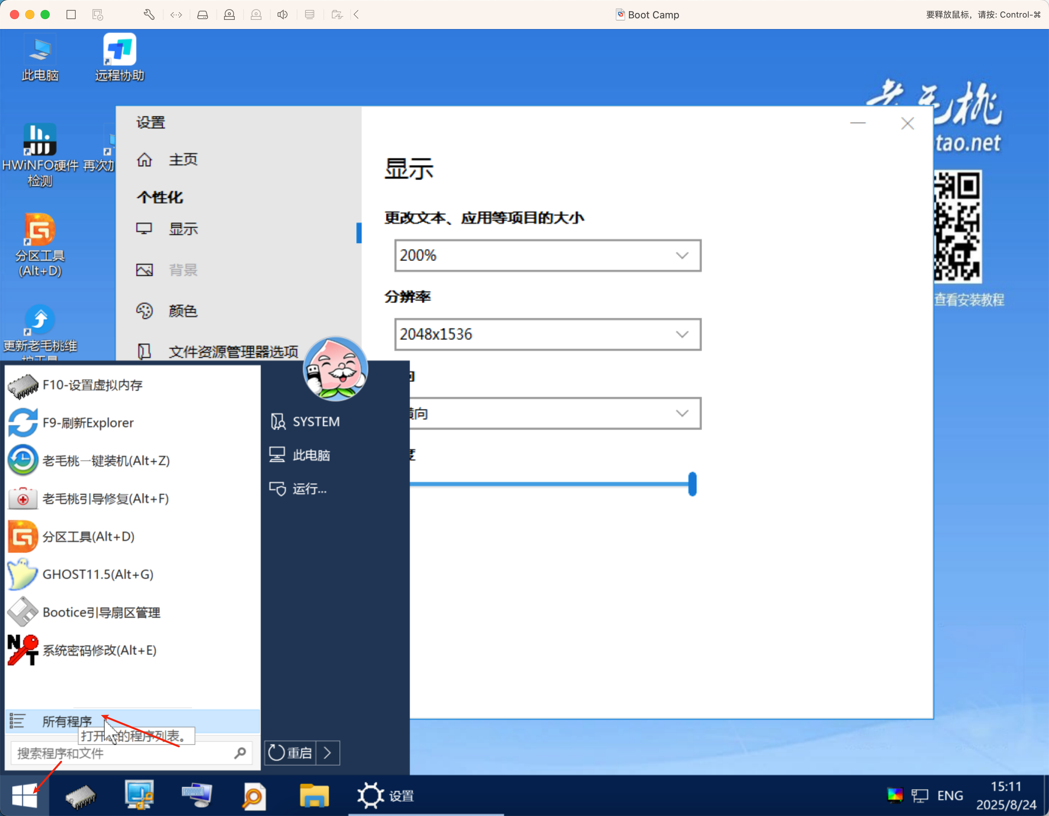This screenshot has height=816, width=1049.
Task: Expand the 200% scaling dropdown
Action: click(x=547, y=256)
